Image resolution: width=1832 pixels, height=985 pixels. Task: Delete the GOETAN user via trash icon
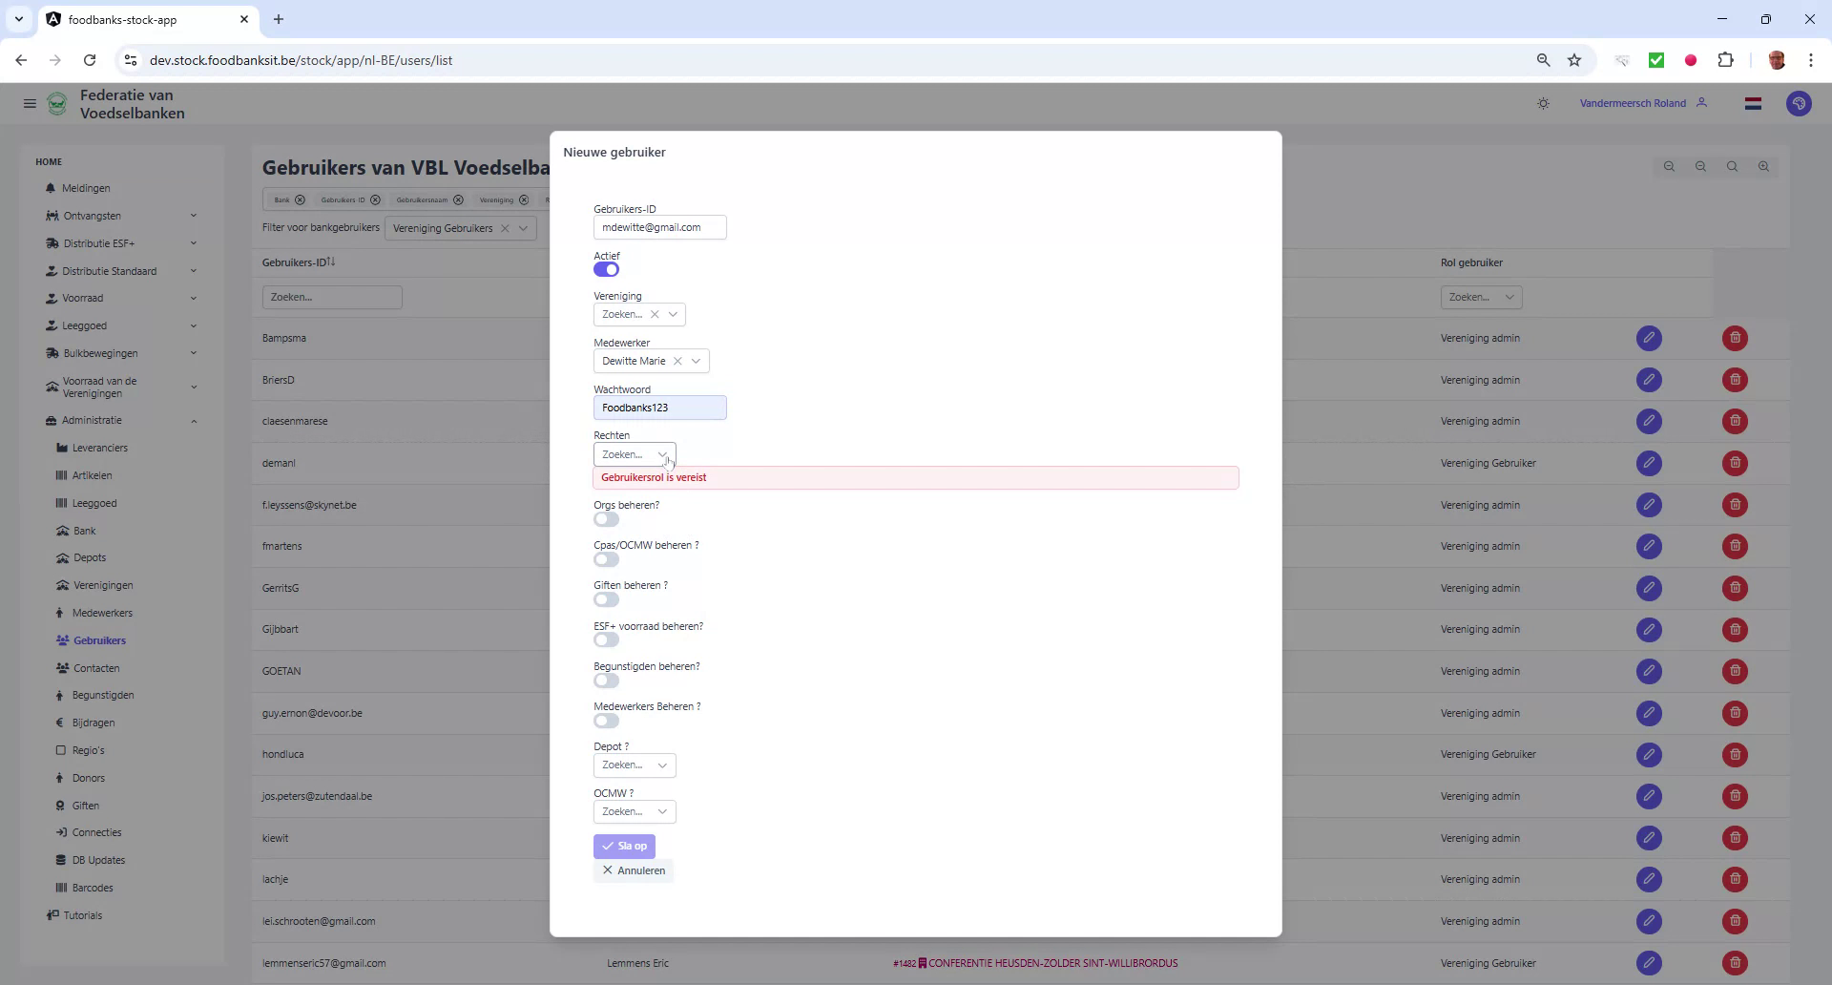[1734, 671]
